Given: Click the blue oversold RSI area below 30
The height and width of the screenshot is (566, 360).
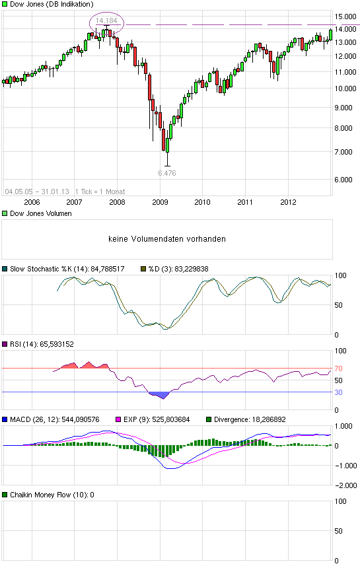Looking at the screenshot, I should pyautogui.click(x=160, y=395).
